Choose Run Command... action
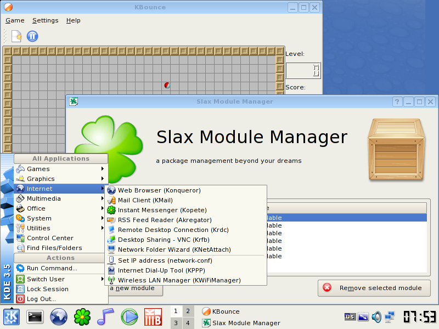This screenshot has width=439, height=329. (60, 268)
